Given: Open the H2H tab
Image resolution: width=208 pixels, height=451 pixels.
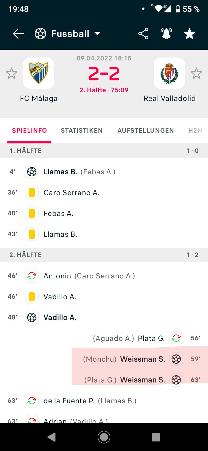Looking at the screenshot, I should coord(195,130).
